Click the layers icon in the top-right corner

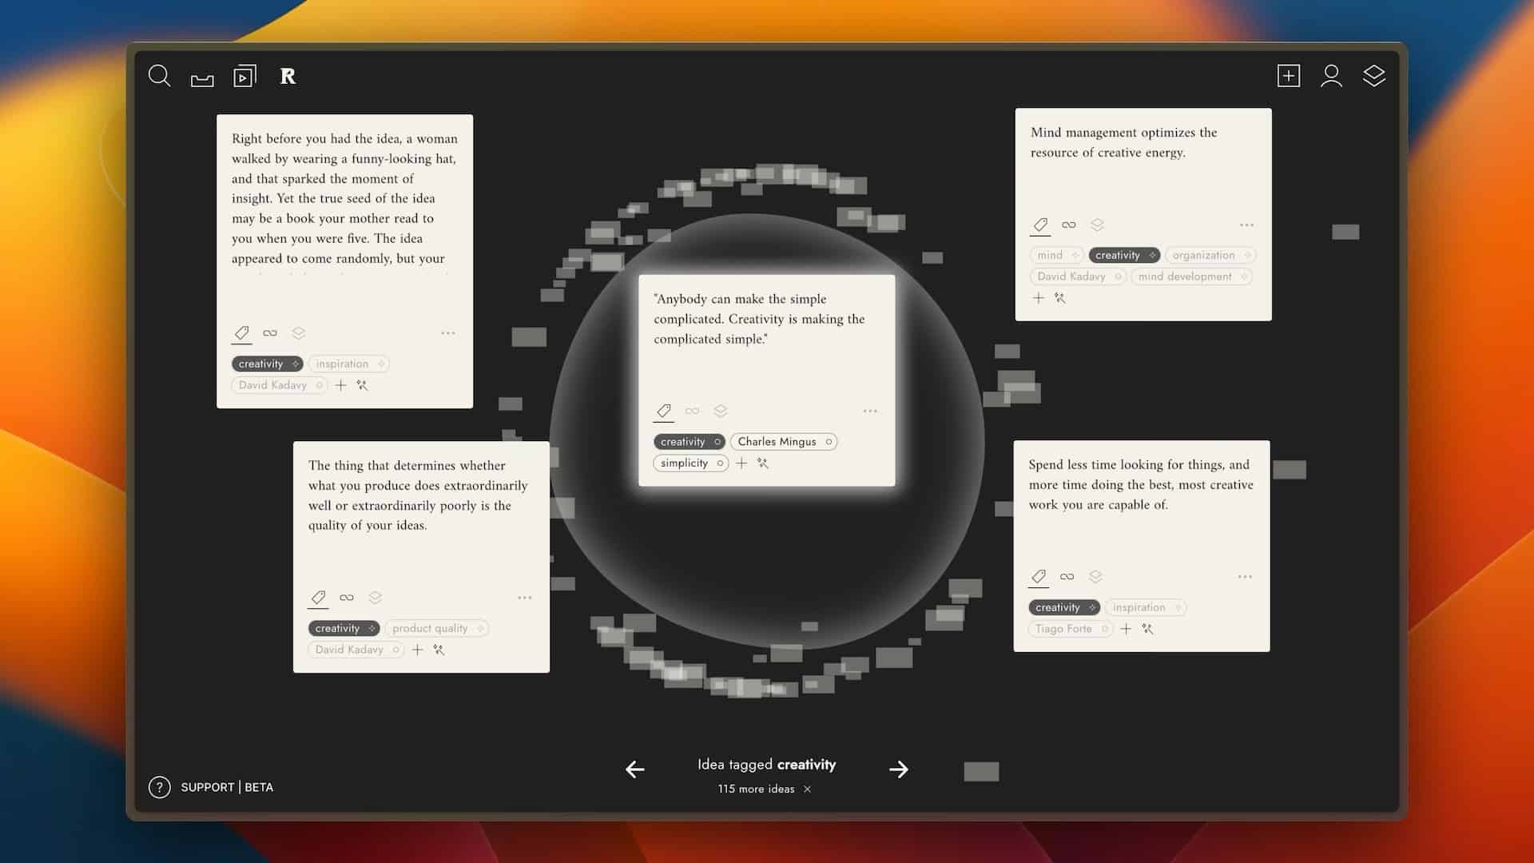[1375, 76]
